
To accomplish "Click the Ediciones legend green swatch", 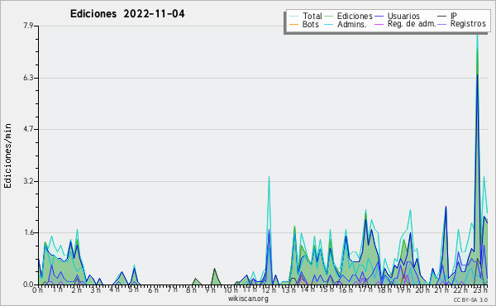I will (x=329, y=17).
